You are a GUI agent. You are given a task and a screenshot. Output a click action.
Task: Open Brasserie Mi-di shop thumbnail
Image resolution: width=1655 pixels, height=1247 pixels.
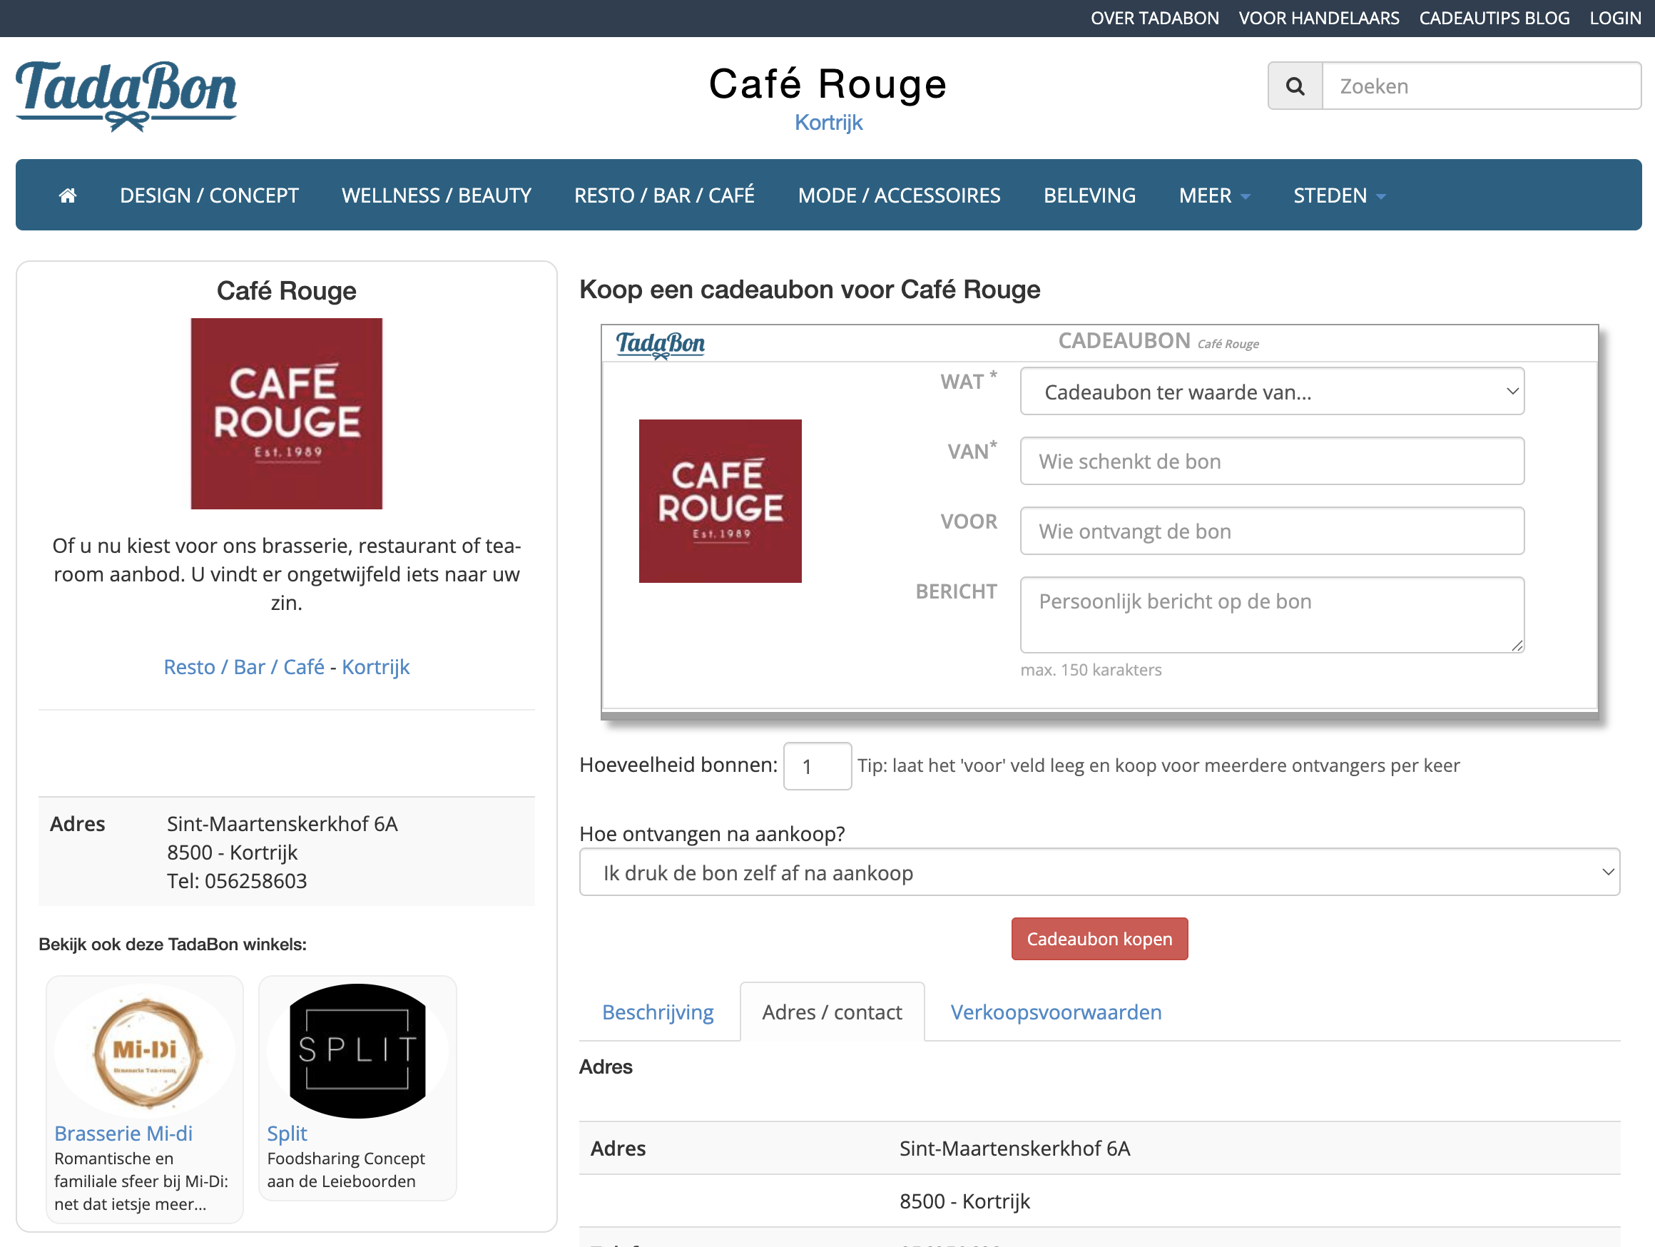coord(145,1050)
